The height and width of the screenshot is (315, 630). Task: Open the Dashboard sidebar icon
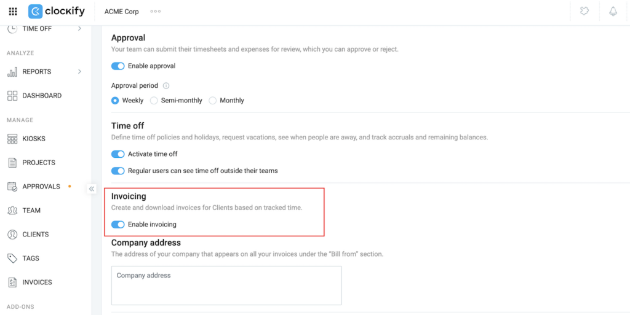[12, 96]
